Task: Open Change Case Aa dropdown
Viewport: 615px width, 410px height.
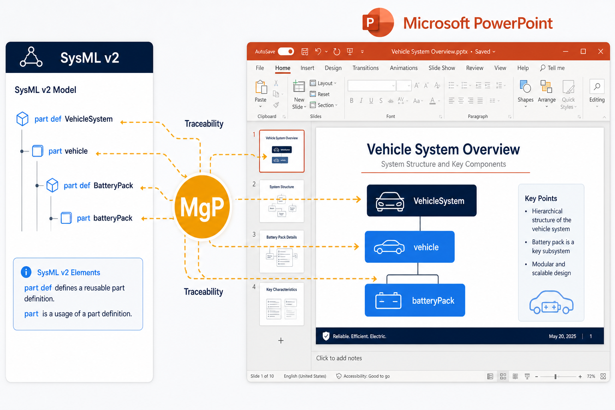Action: coord(418,101)
